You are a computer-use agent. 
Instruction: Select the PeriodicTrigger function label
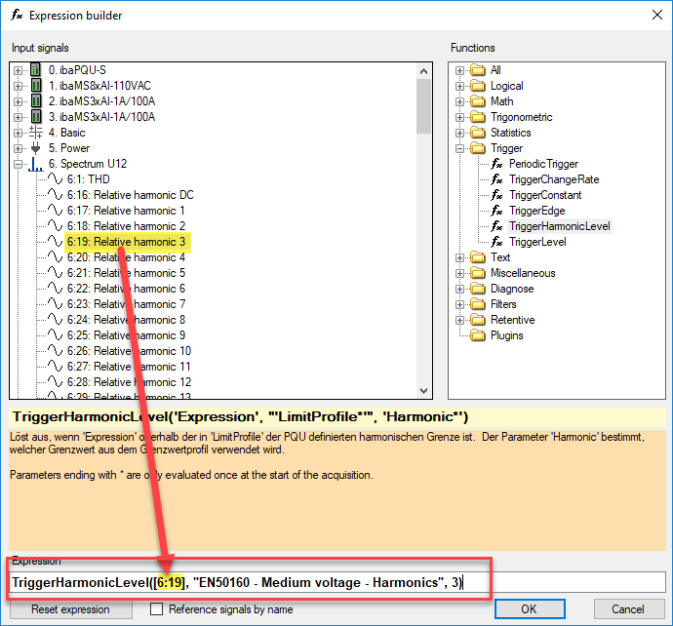click(544, 164)
